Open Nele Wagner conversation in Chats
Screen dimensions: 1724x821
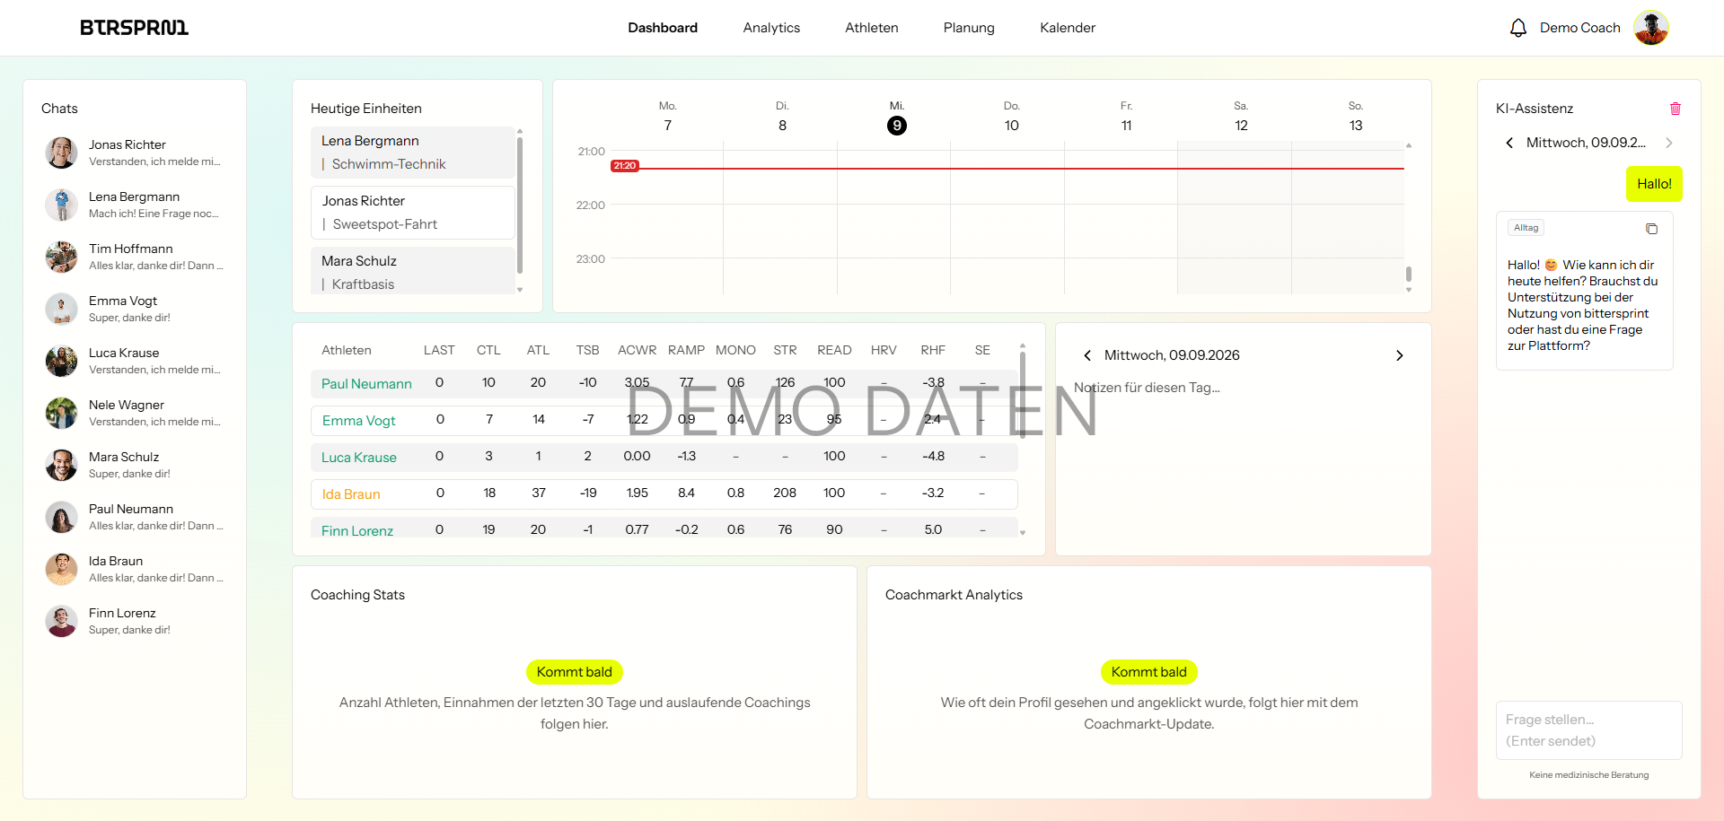(x=135, y=413)
